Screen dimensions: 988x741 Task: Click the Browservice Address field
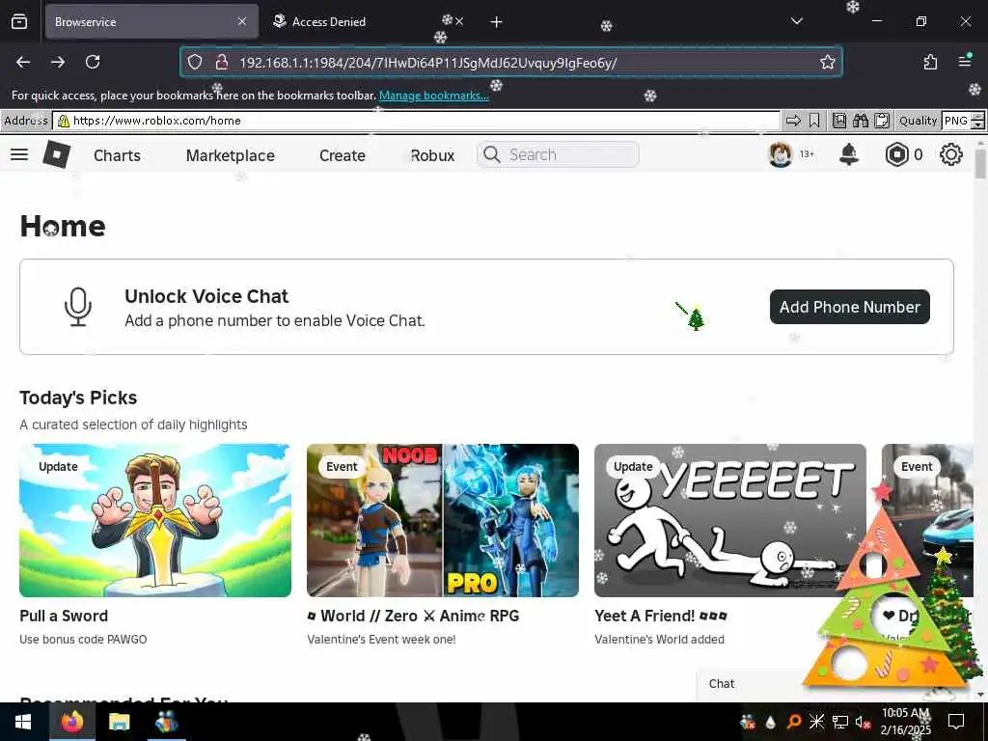tap(416, 121)
